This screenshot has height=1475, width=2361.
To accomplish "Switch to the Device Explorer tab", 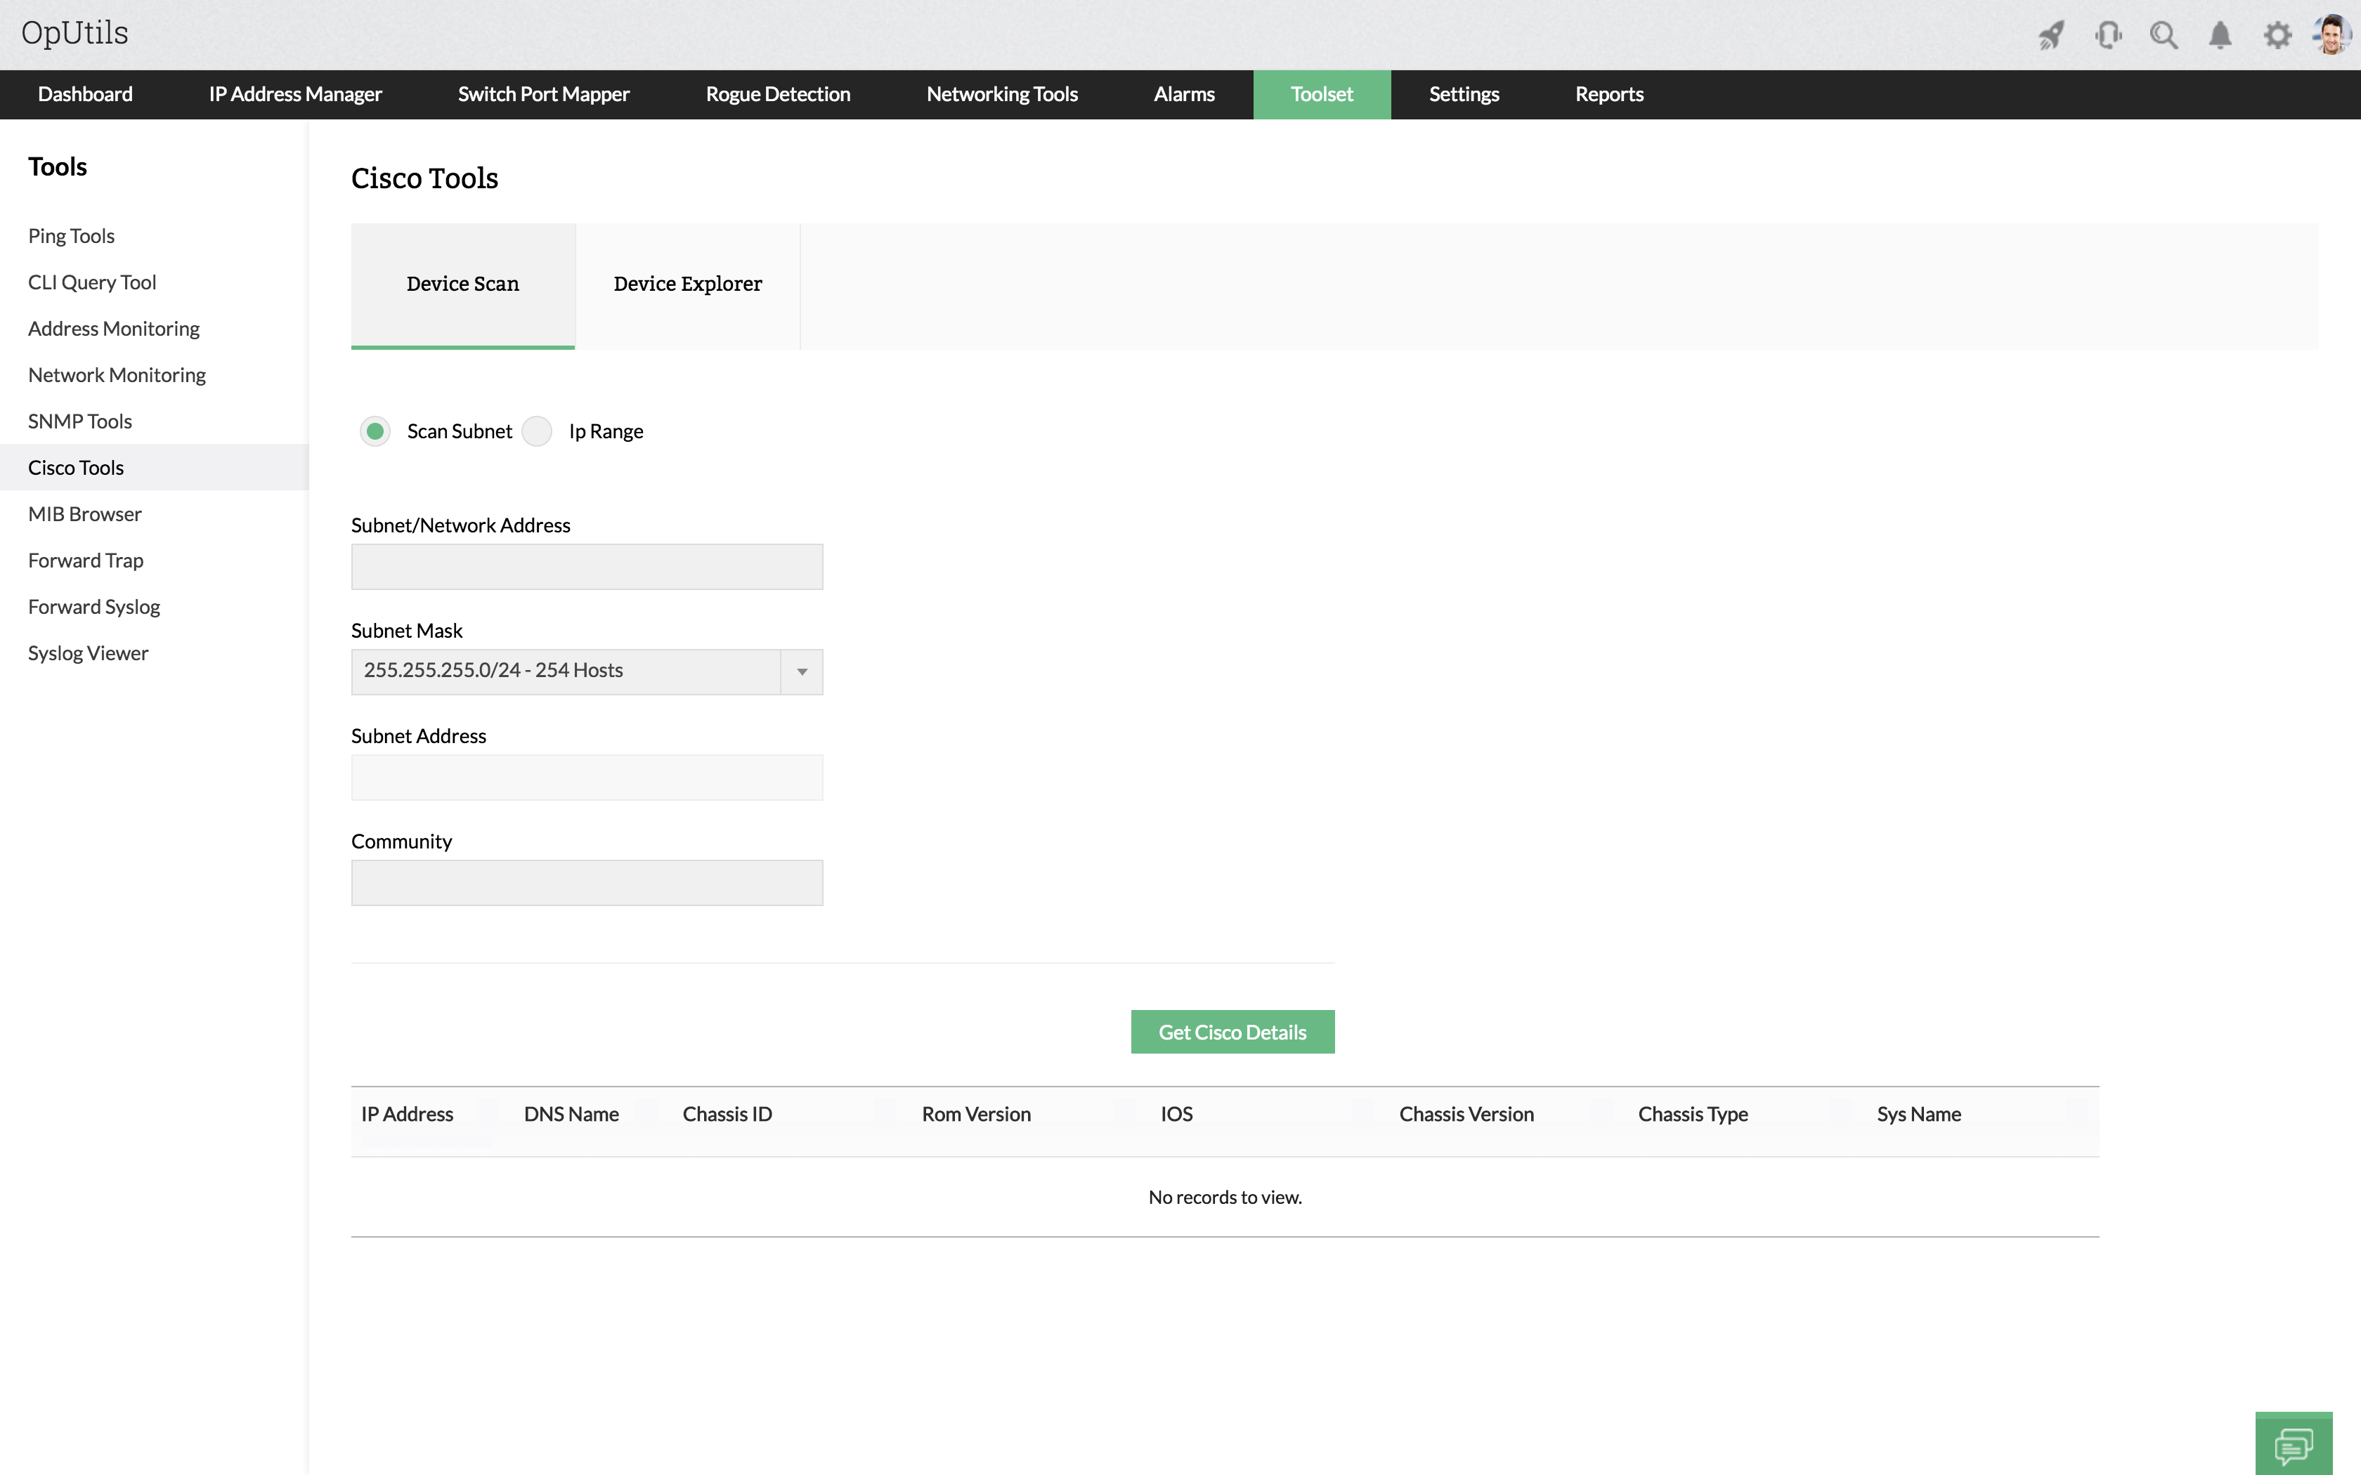I will (687, 284).
